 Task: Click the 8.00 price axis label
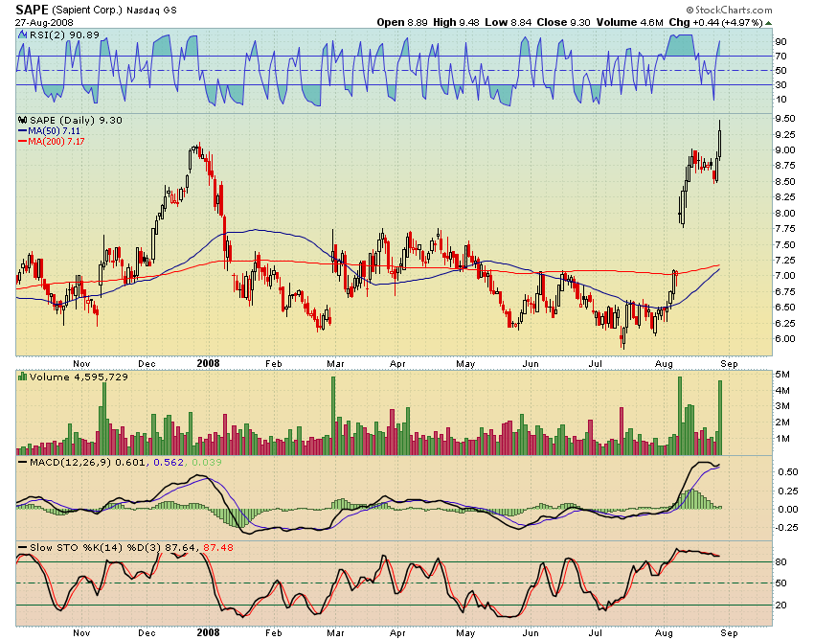[x=785, y=213]
